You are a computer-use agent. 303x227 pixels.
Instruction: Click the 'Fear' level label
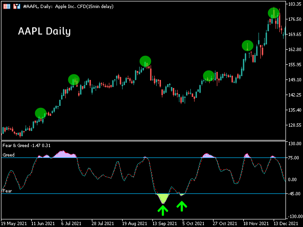(7, 191)
